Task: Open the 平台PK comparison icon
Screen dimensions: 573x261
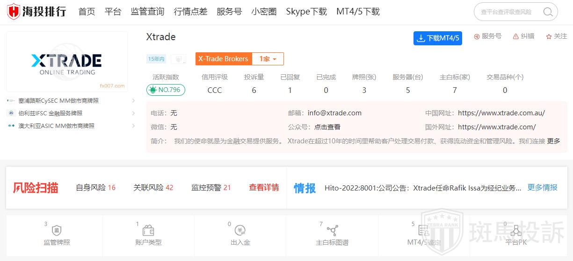Action: coord(516,231)
